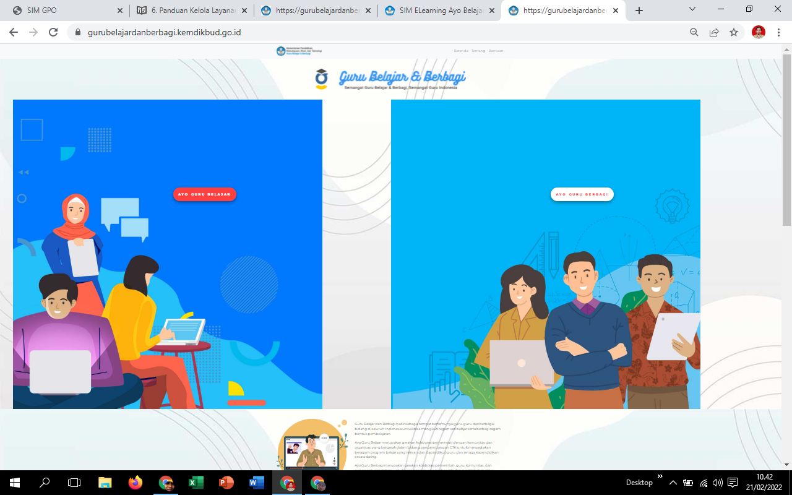Click the Desktop toolbar label
The image size is (792, 495).
click(639, 483)
